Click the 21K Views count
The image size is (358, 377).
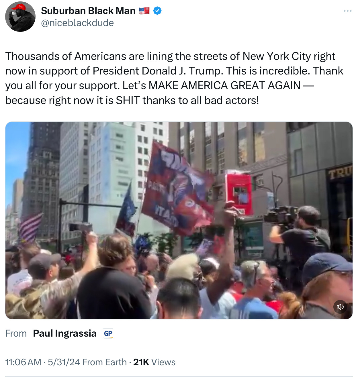click(154, 362)
